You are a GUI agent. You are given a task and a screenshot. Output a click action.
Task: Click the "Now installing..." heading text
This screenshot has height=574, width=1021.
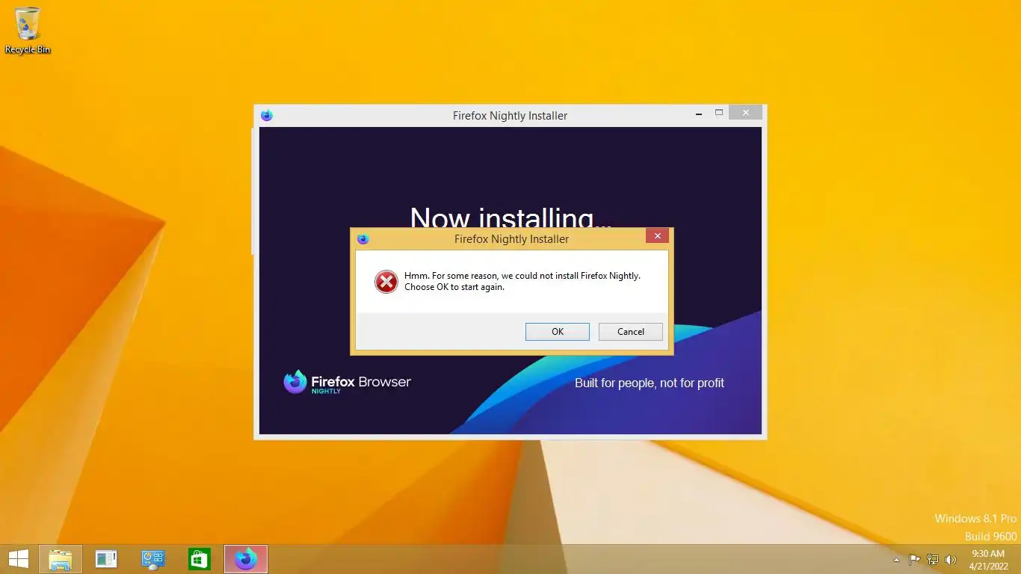pyautogui.click(x=511, y=218)
